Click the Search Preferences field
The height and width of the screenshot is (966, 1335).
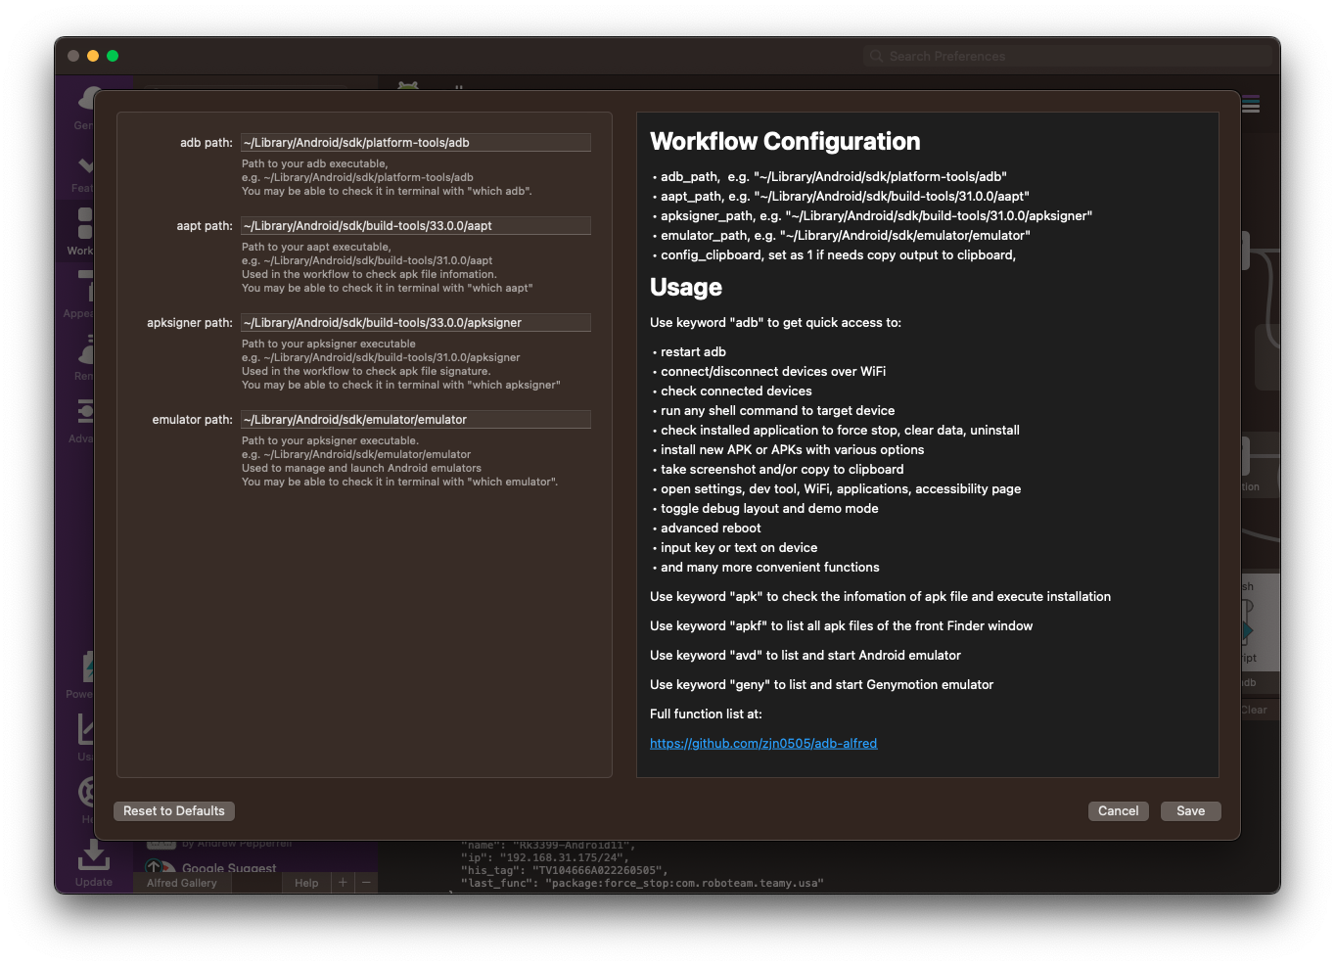[1067, 56]
